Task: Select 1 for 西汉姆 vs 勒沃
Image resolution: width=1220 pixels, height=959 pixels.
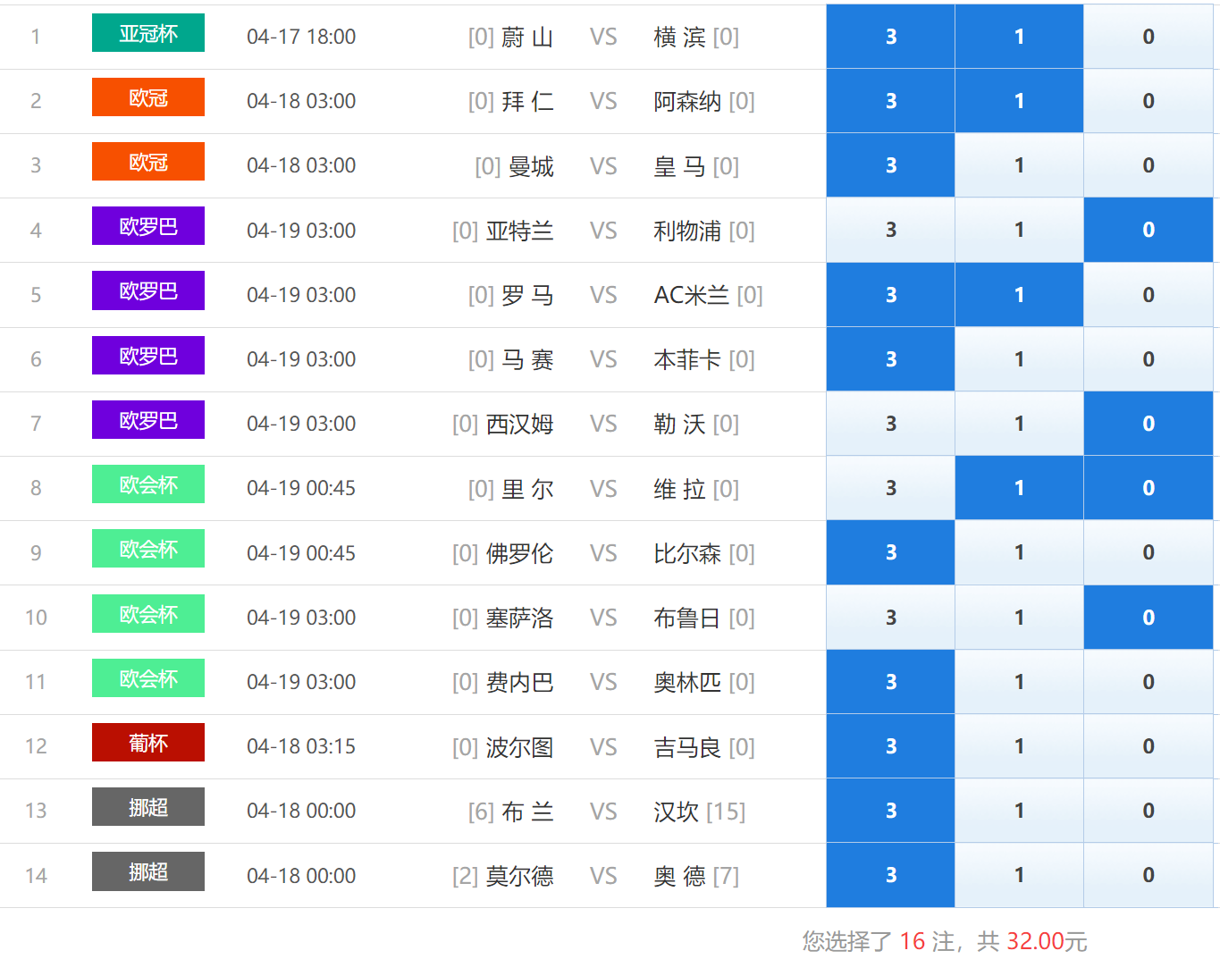Action: (x=1019, y=424)
